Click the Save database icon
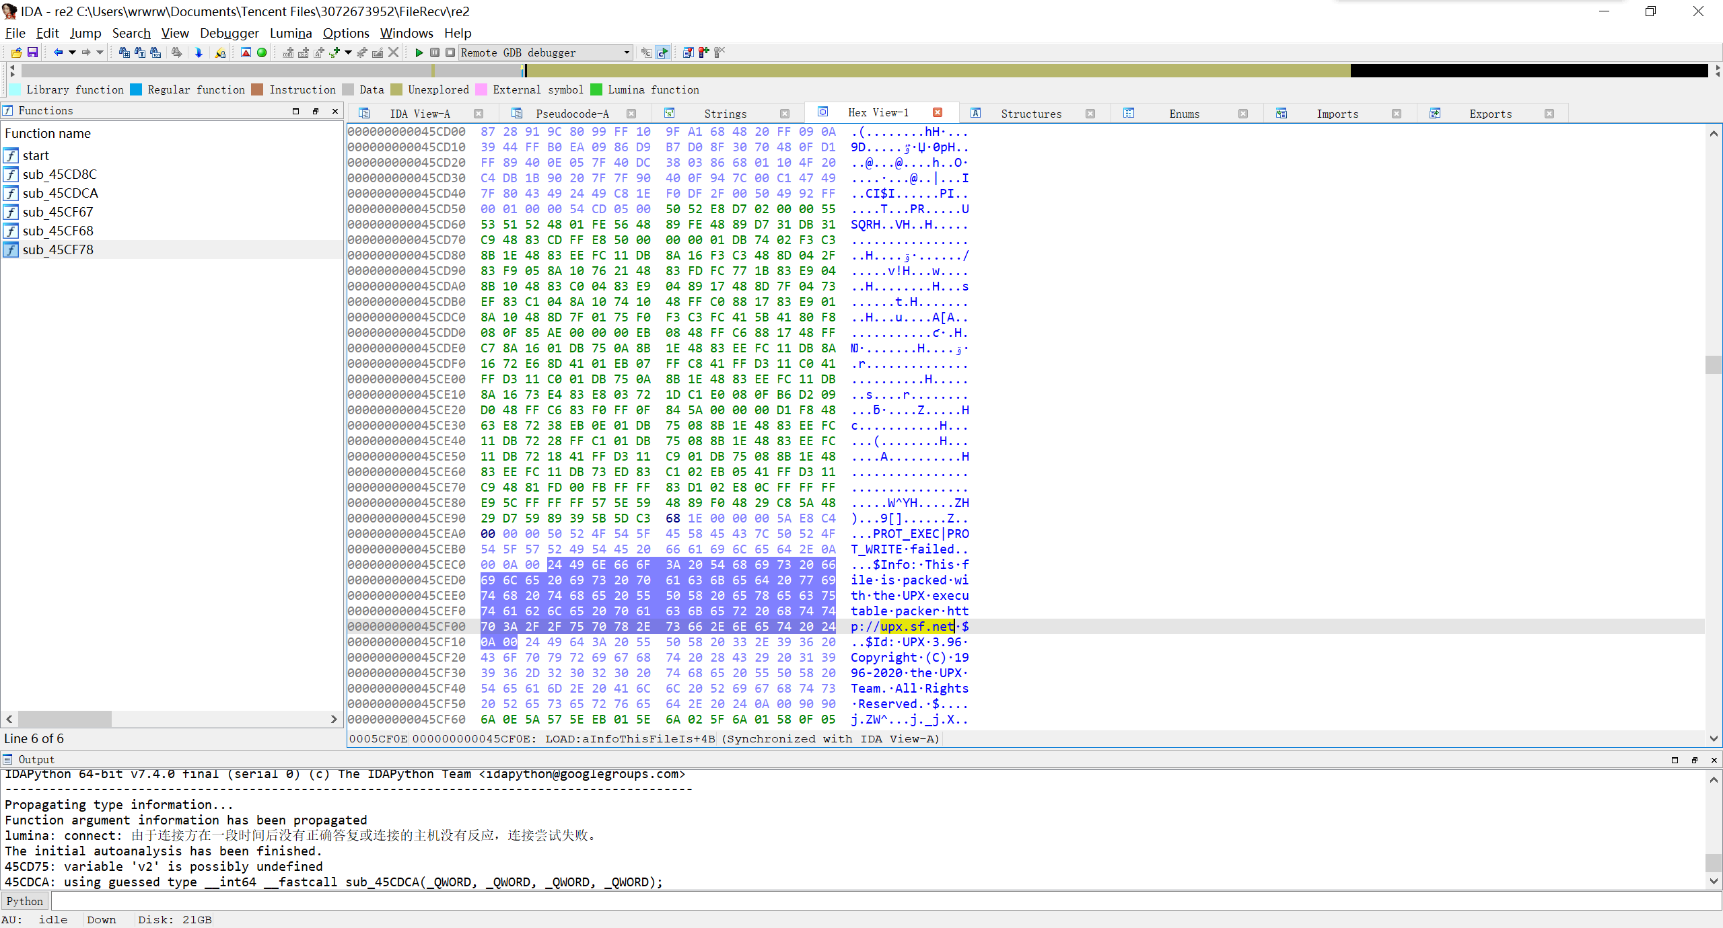The width and height of the screenshot is (1723, 928). pyautogui.click(x=32, y=52)
